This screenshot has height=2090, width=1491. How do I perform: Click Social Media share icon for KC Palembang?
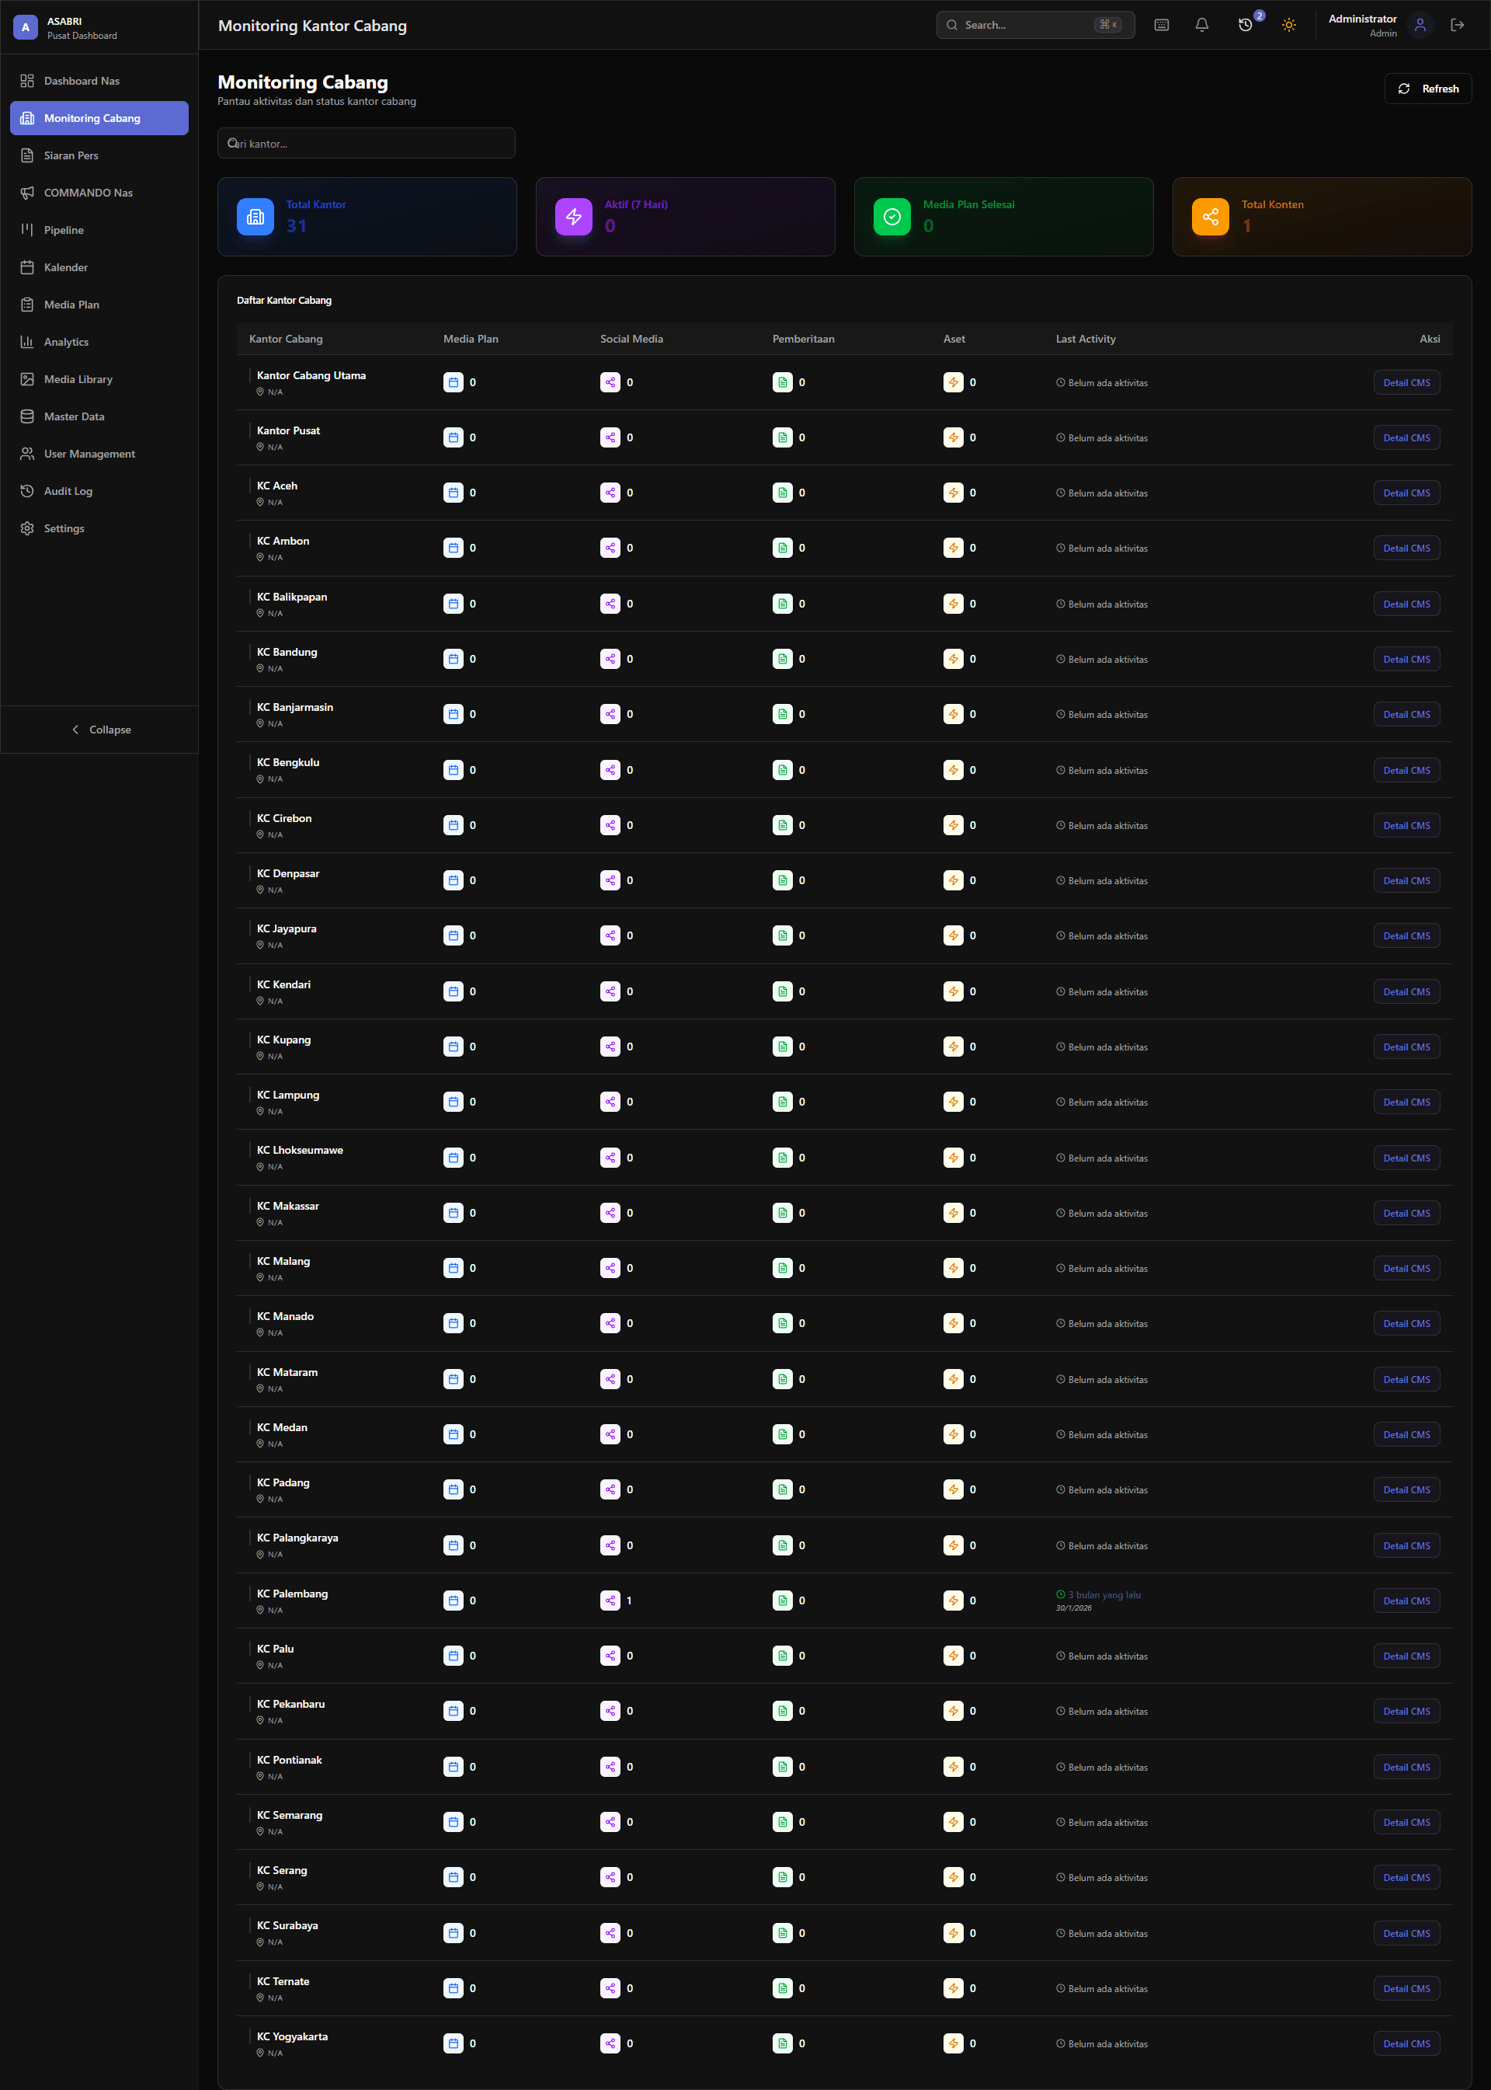pyautogui.click(x=610, y=1601)
